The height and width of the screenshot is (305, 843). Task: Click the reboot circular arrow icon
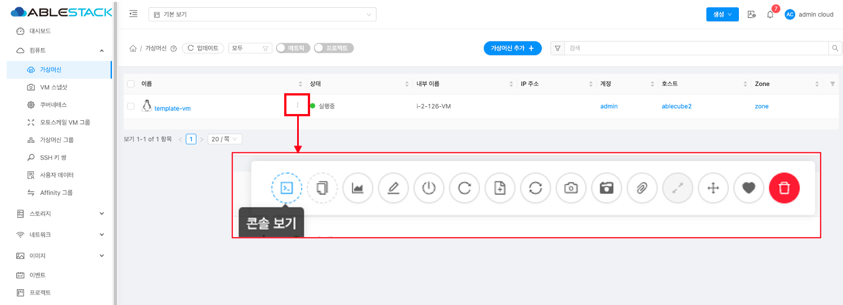(464, 188)
